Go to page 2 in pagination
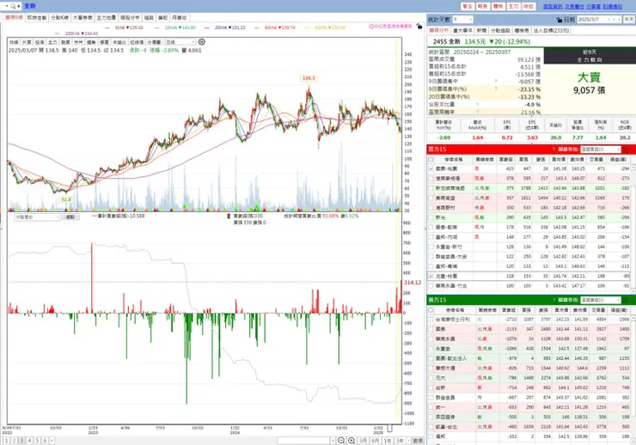 [14, 441]
